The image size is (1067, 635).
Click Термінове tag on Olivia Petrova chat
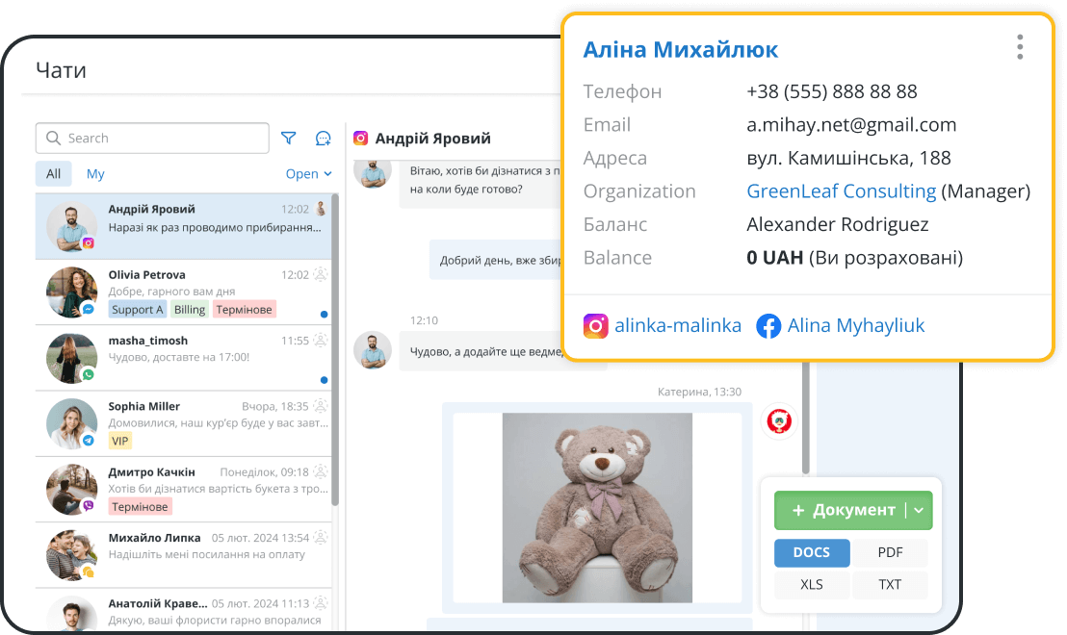click(244, 310)
